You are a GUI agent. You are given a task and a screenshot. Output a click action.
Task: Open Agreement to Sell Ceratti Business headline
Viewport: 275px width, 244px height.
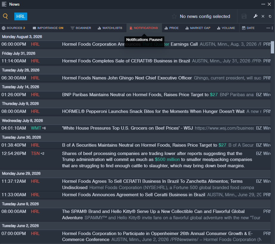(134, 195)
